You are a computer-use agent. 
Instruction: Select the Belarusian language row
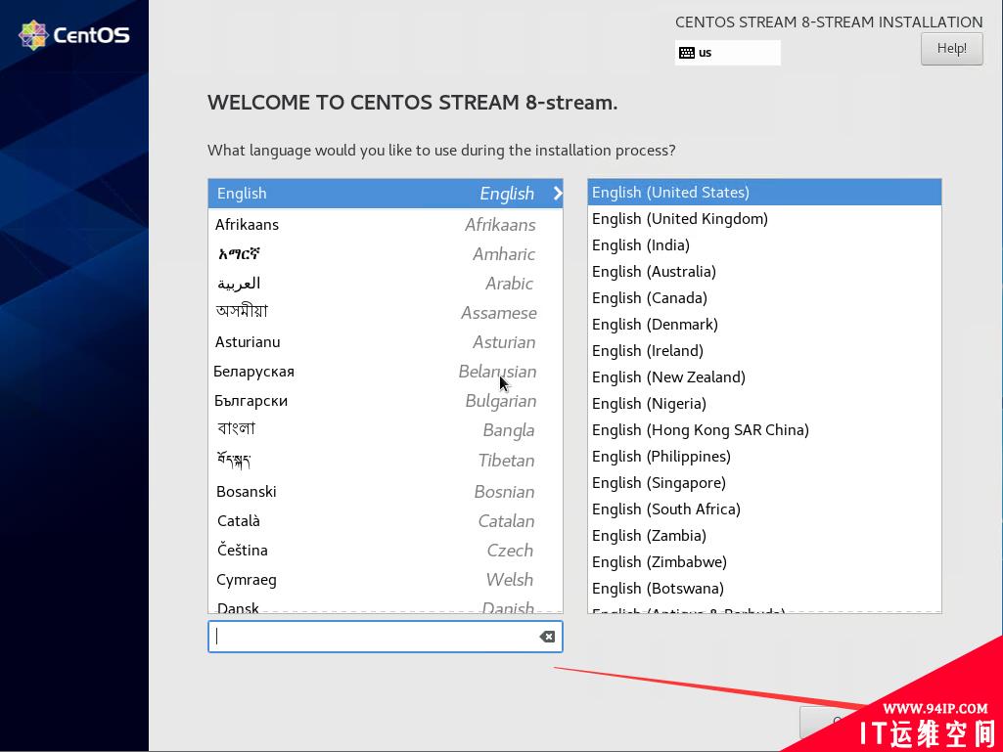point(386,372)
